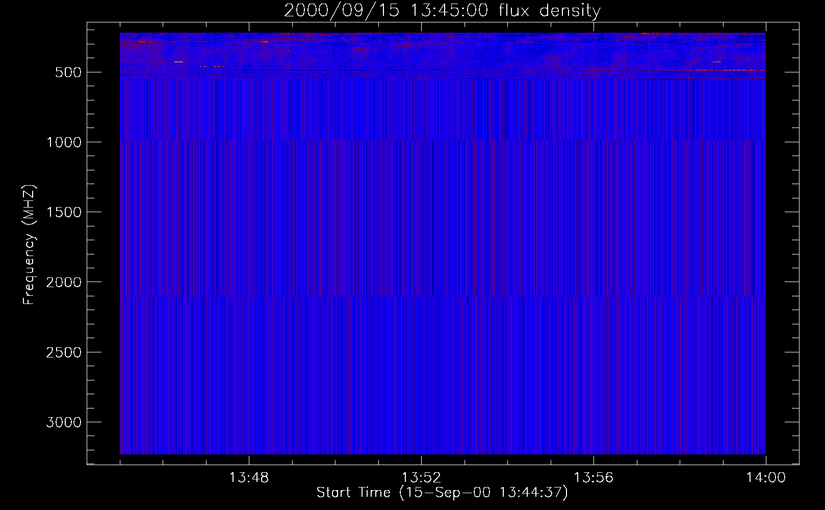Click the plot title '2000/09/15 13:45:00 flux density'
This screenshot has width=825, height=510.
coord(442,11)
